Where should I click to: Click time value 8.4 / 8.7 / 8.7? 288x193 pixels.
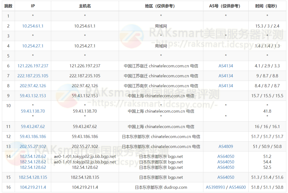coord(267,86)
